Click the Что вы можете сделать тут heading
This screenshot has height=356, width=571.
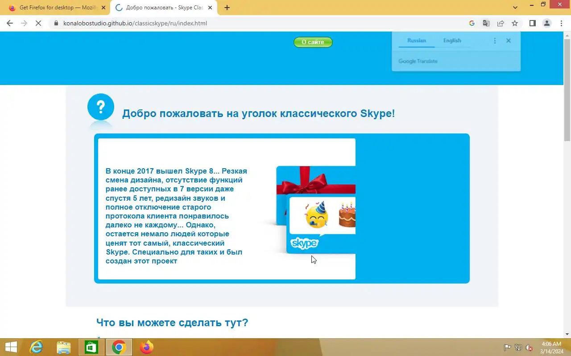tap(172, 323)
